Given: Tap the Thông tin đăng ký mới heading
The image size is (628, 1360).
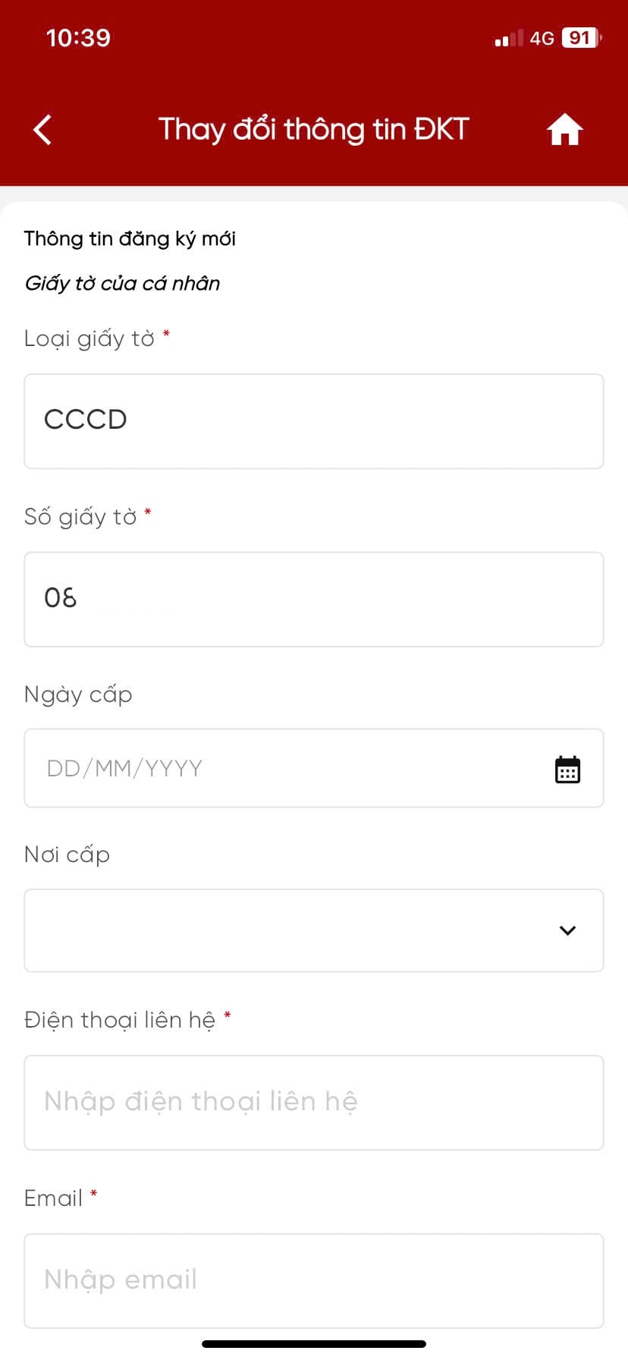Looking at the screenshot, I should click(x=130, y=238).
